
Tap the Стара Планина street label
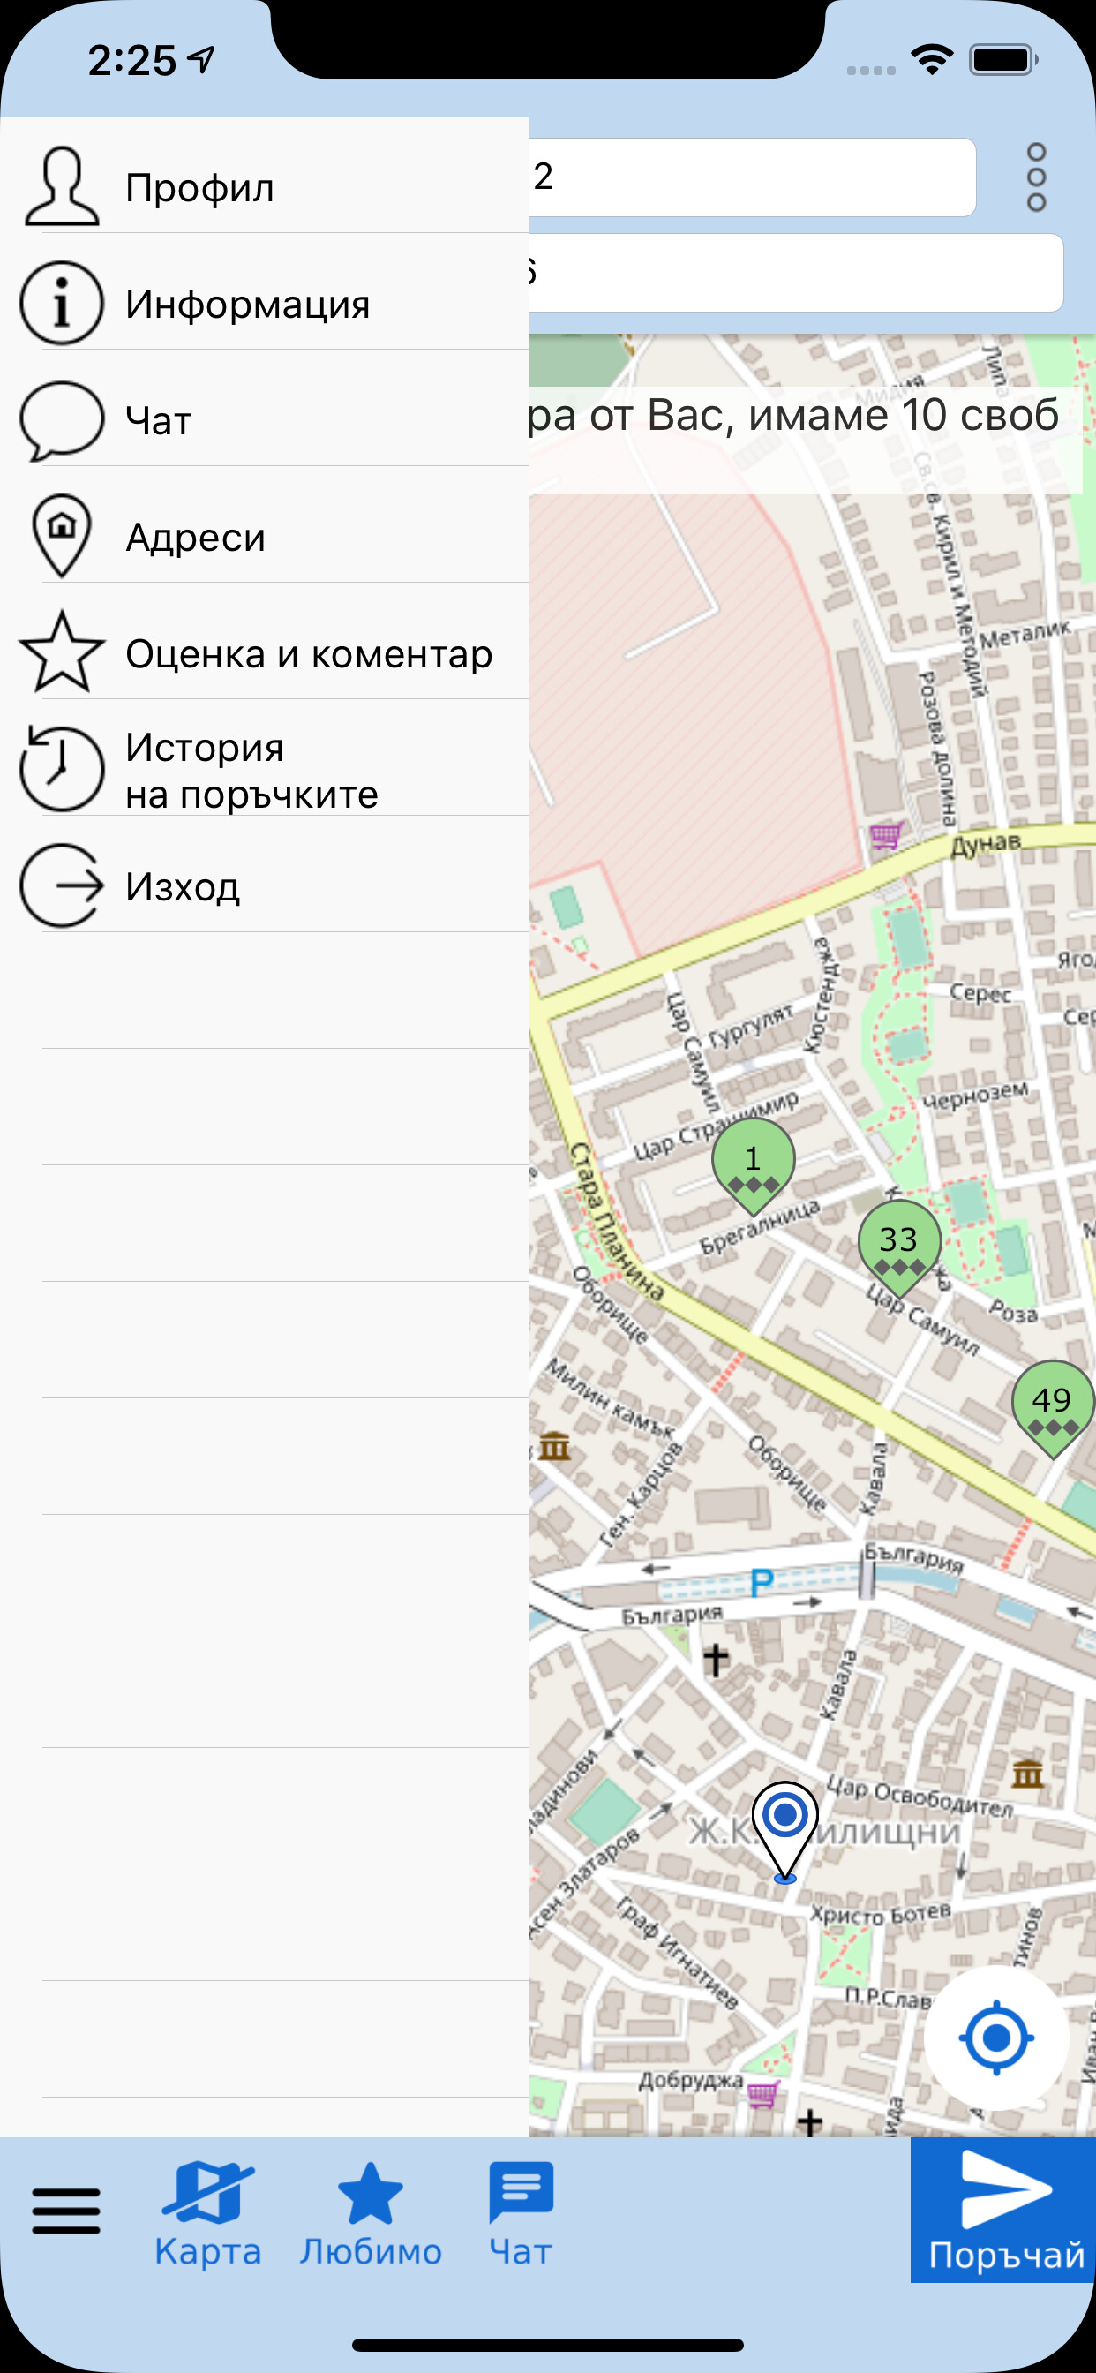click(615, 1220)
